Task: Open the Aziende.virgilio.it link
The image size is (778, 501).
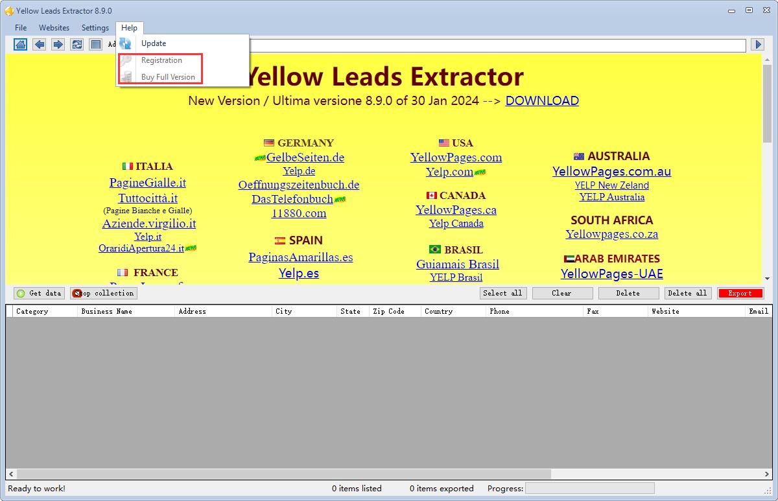Action: 148,224
